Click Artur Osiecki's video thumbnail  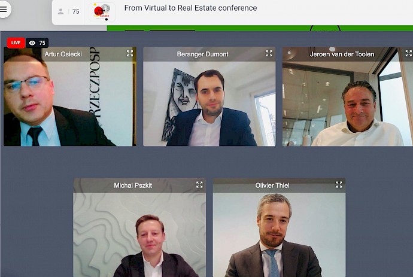click(70, 96)
